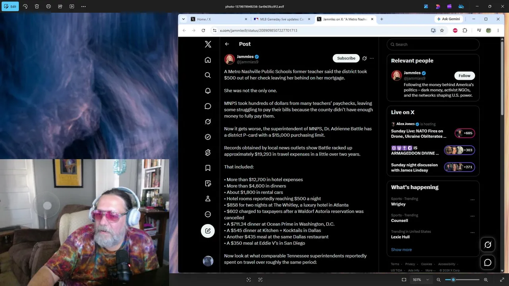Screen dimensions: 509x286
Task: Rotate the image in Photos
Action: tap(25, 6)
